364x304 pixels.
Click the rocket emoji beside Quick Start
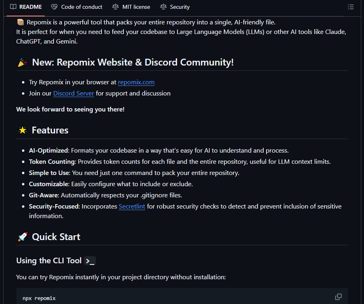(x=22, y=237)
